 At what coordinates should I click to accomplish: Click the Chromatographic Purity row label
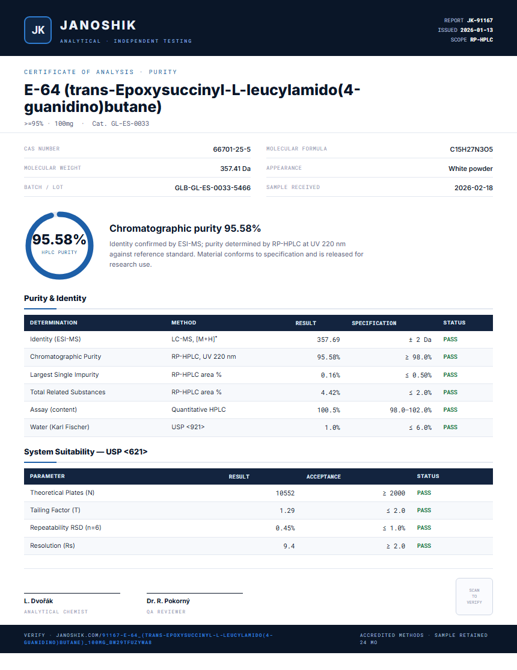(66, 356)
